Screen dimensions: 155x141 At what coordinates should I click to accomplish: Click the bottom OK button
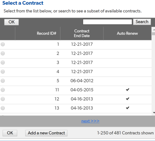pyautogui.click(x=10, y=133)
